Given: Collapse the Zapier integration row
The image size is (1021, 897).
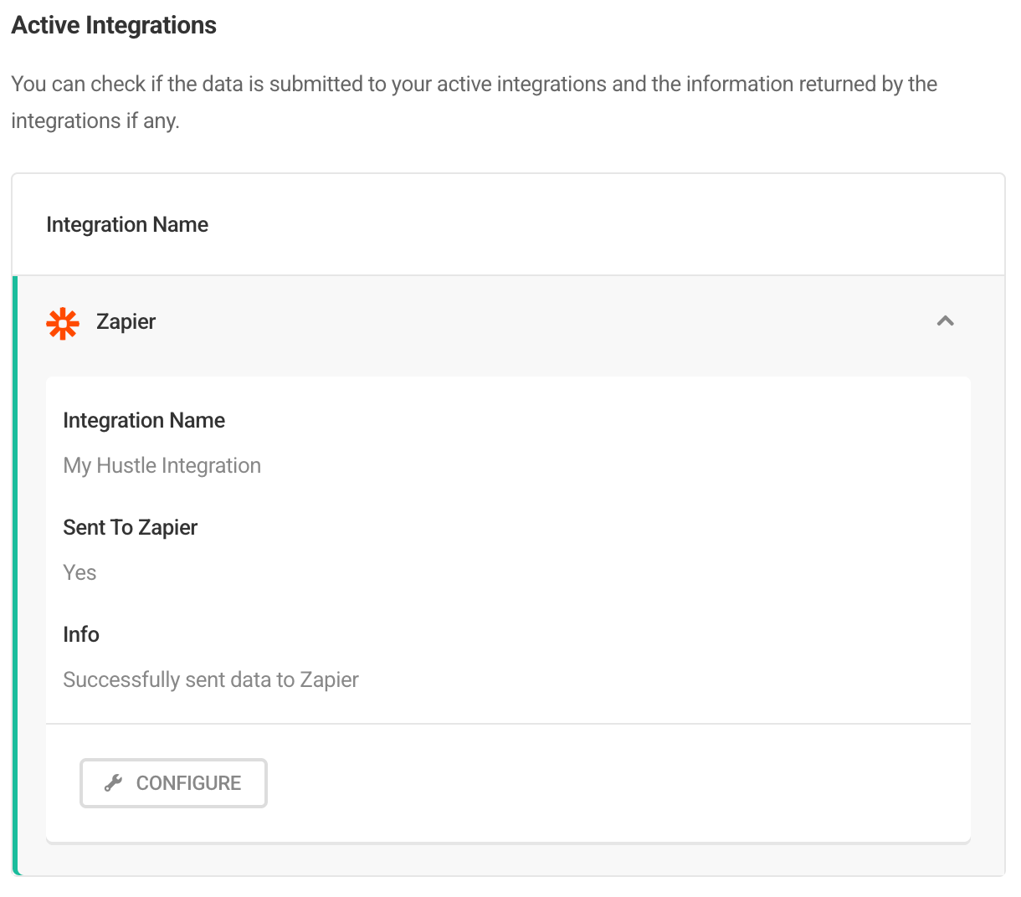Looking at the screenshot, I should click(x=946, y=321).
